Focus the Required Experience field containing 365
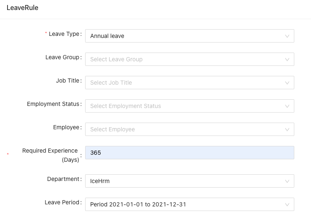Image resolution: width=311 pixels, height=216 pixels. 190,153
